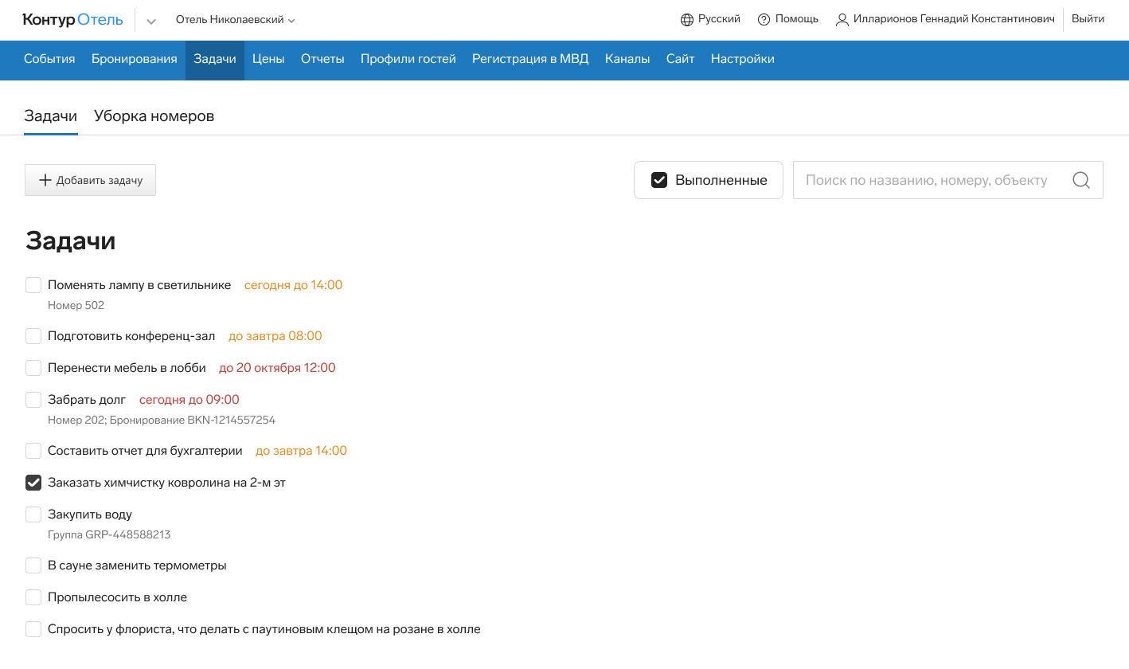Viewport: 1129px width, 669px height.
Task: Click the Контур Отель logo
Action: pyautogui.click(x=72, y=19)
